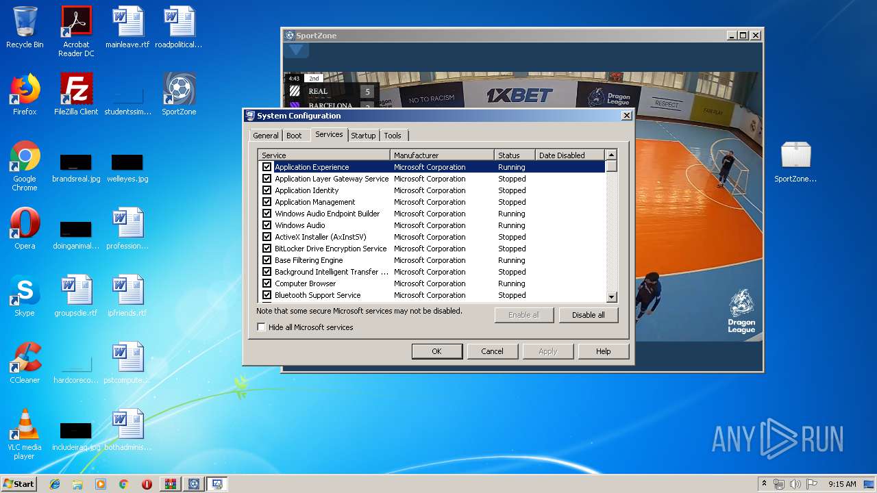Uncheck Application Experience service
The image size is (877, 493).
267,167
